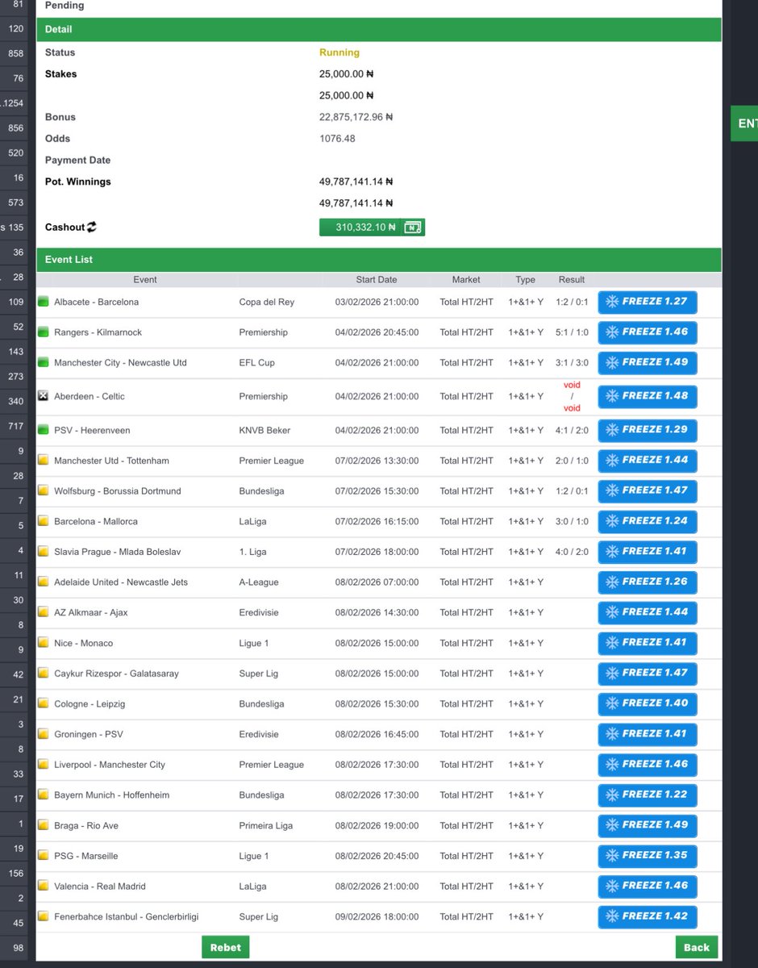Click the Event List section header

(379, 260)
